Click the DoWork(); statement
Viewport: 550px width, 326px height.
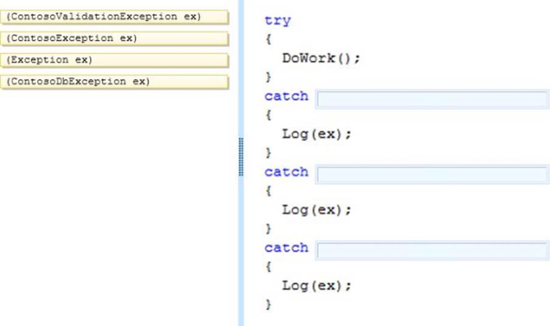321,58
